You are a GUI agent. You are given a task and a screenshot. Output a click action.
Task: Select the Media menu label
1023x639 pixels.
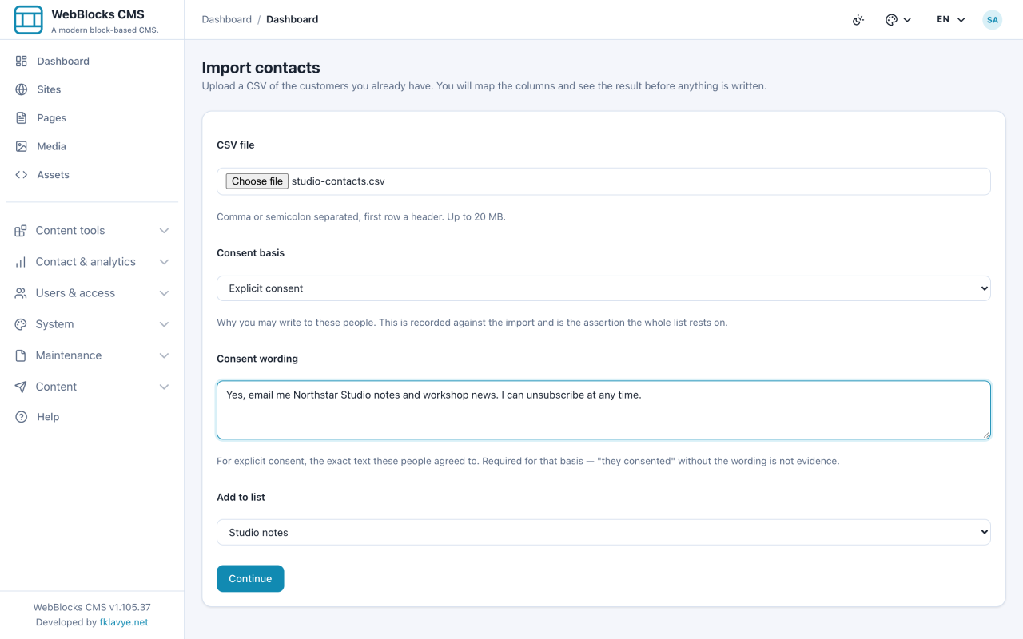click(x=52, y=146)
